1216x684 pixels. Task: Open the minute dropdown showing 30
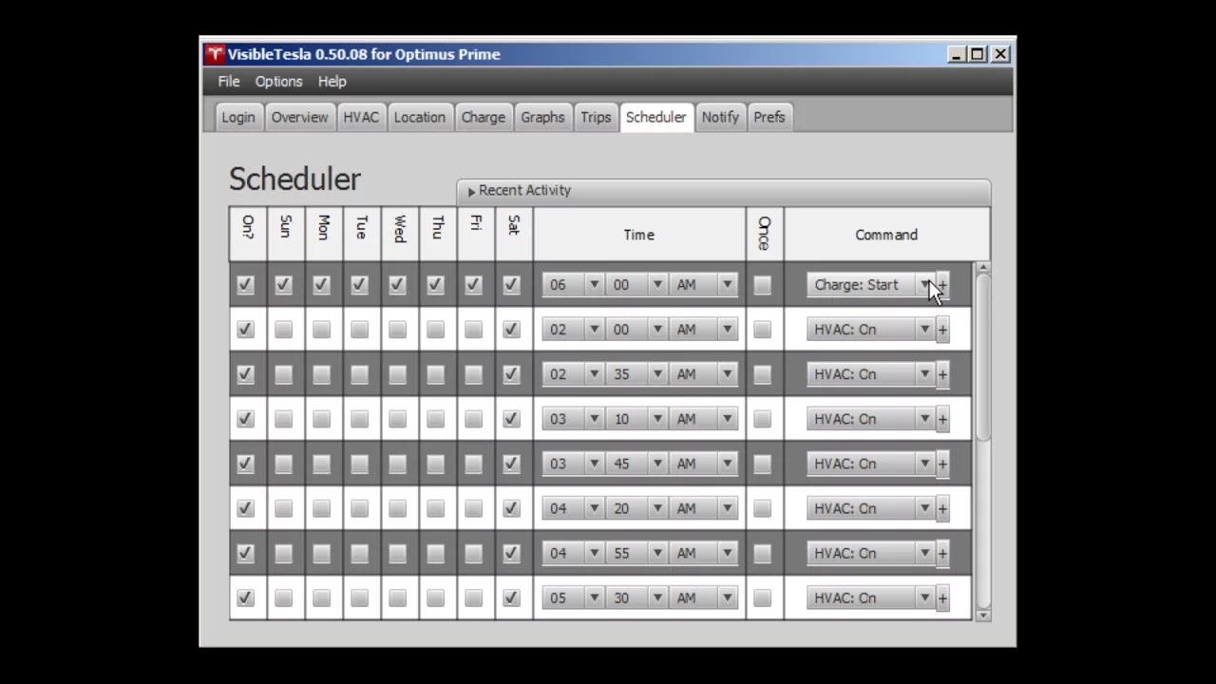[636, 598]
